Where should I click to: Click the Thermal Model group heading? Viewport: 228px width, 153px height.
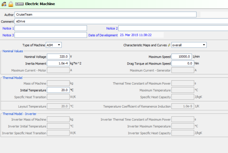coord(13,78)
